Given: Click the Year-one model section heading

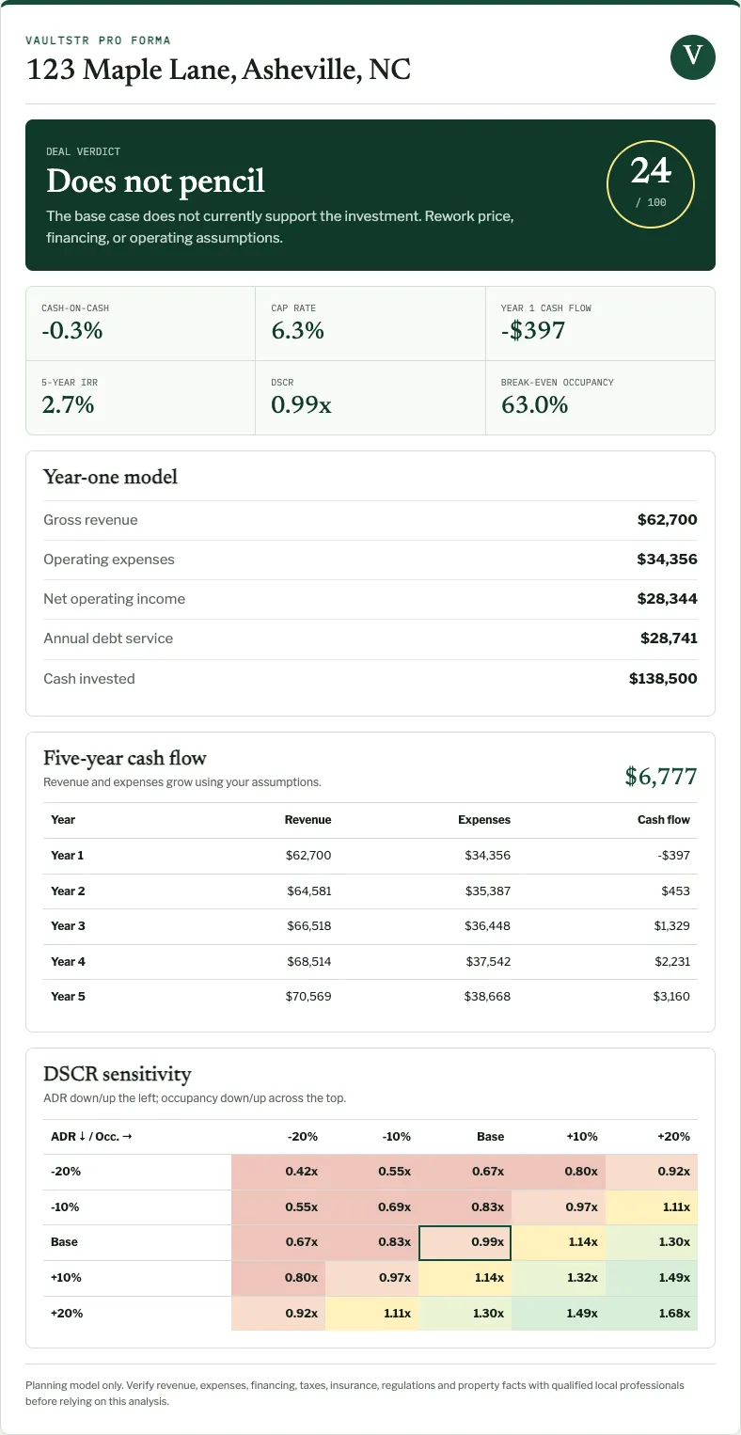Looking at the screenshot, I should click(110, 477).
